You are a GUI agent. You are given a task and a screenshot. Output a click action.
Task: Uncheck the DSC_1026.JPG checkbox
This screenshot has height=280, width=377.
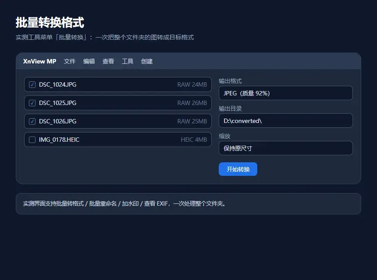32,121
